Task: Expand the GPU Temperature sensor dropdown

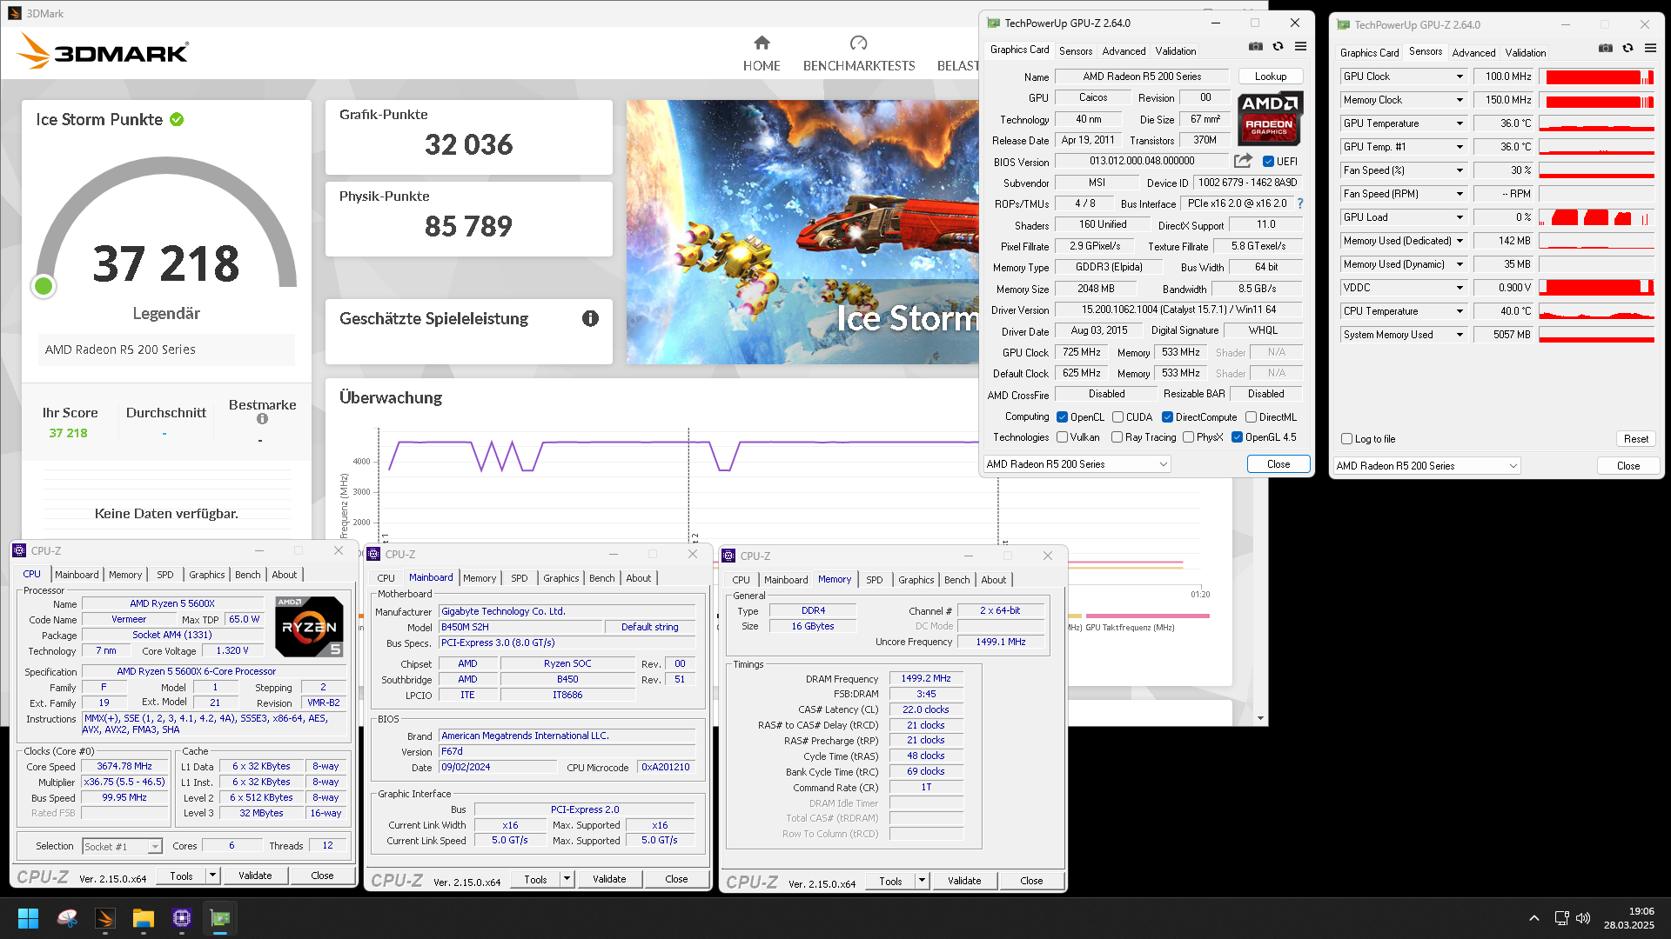Action: point(1460,123)
